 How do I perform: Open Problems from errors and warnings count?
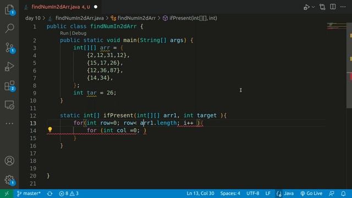[x=69, y=193]
